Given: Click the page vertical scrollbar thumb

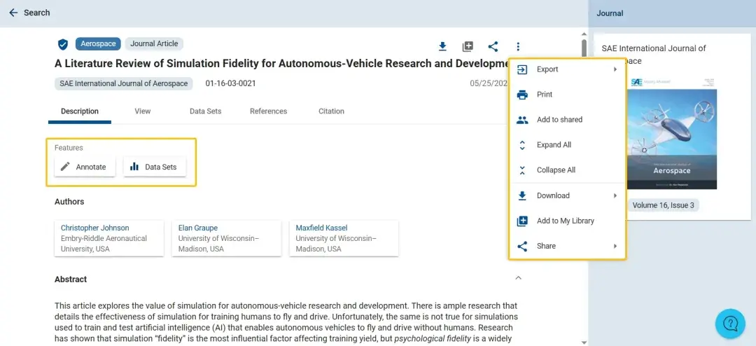Looking at the screenshot, I should 584,49.
